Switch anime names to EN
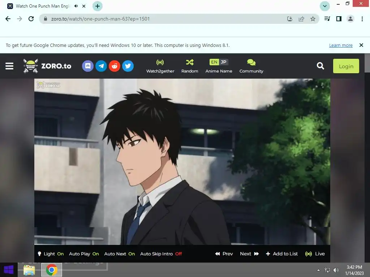 point(214,62)
